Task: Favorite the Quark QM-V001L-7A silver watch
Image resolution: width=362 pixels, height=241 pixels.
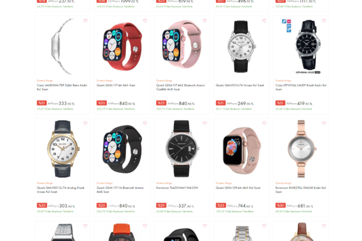Action: point(265,21)
